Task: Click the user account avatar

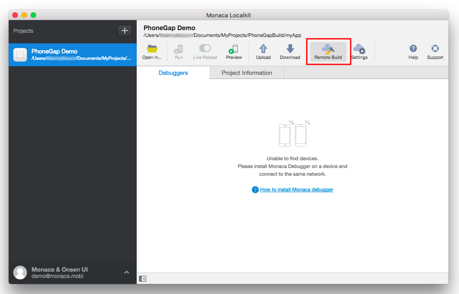Action: pyautogui.click(x=20, y=273)
